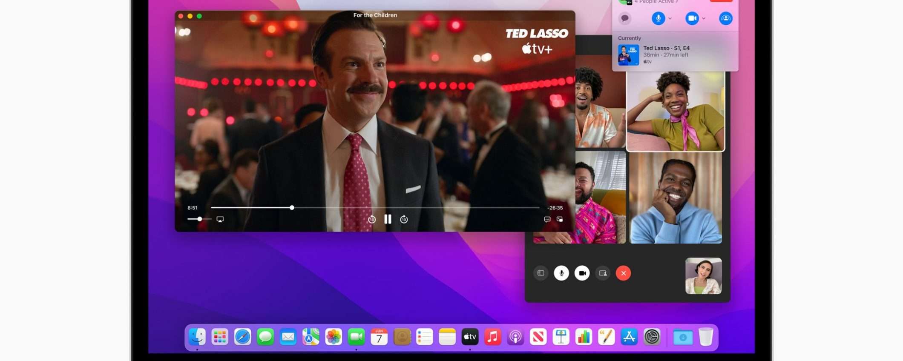The width and height of the screenshot is (903, 361).
Task: Switch to Apple TV app in the Dock
Action: pyautogui.click(x=470, y=337)
